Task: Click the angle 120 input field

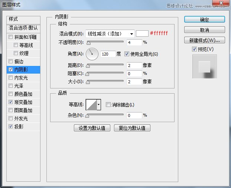Action: click(108, 54)
